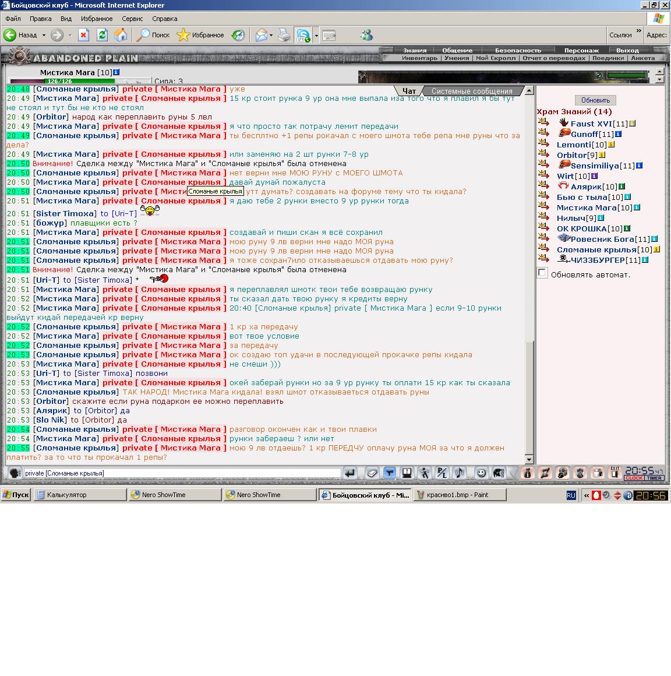This screenshot has height=676, width=671.
Task: Open dropdown arrow next to Назад button
Action: pos(44,35)
